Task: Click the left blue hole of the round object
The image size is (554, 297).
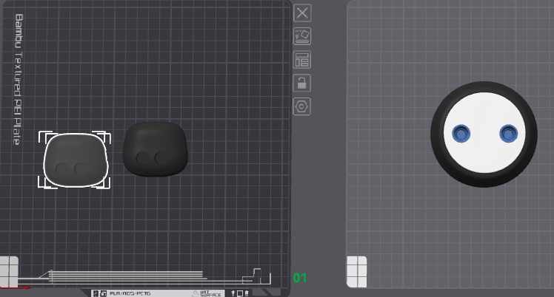Action: tap(461, 134)
